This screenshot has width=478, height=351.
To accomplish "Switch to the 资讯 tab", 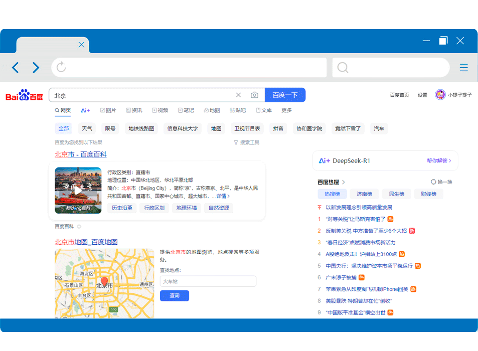I will coord(134,110).
